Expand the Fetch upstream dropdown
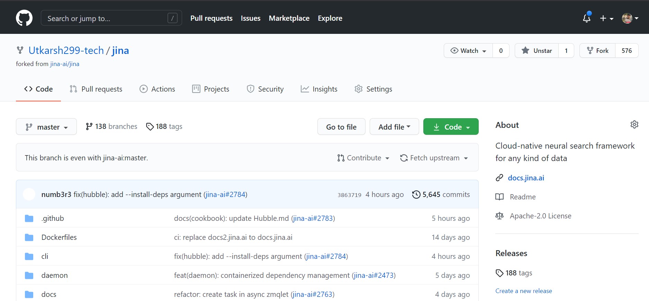 [x=434, y=158]
